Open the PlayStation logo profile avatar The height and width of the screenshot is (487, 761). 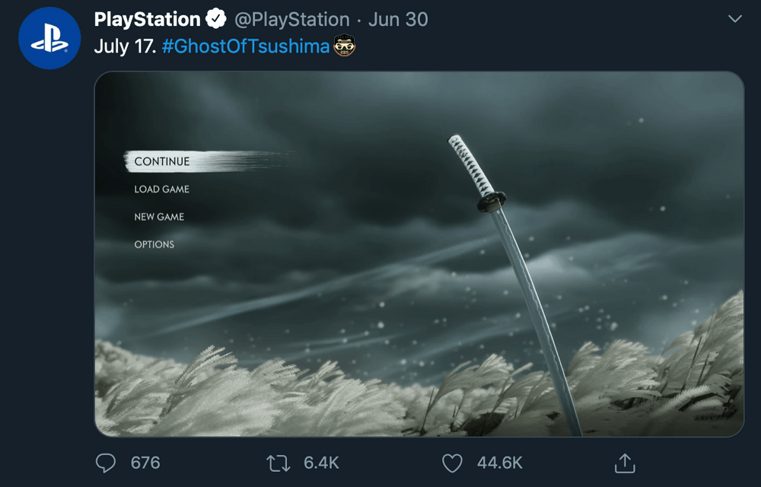tap(49, 38)
